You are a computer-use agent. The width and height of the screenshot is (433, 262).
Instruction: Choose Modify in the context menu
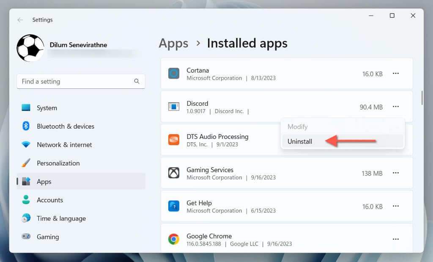click(x=298, y=127)
